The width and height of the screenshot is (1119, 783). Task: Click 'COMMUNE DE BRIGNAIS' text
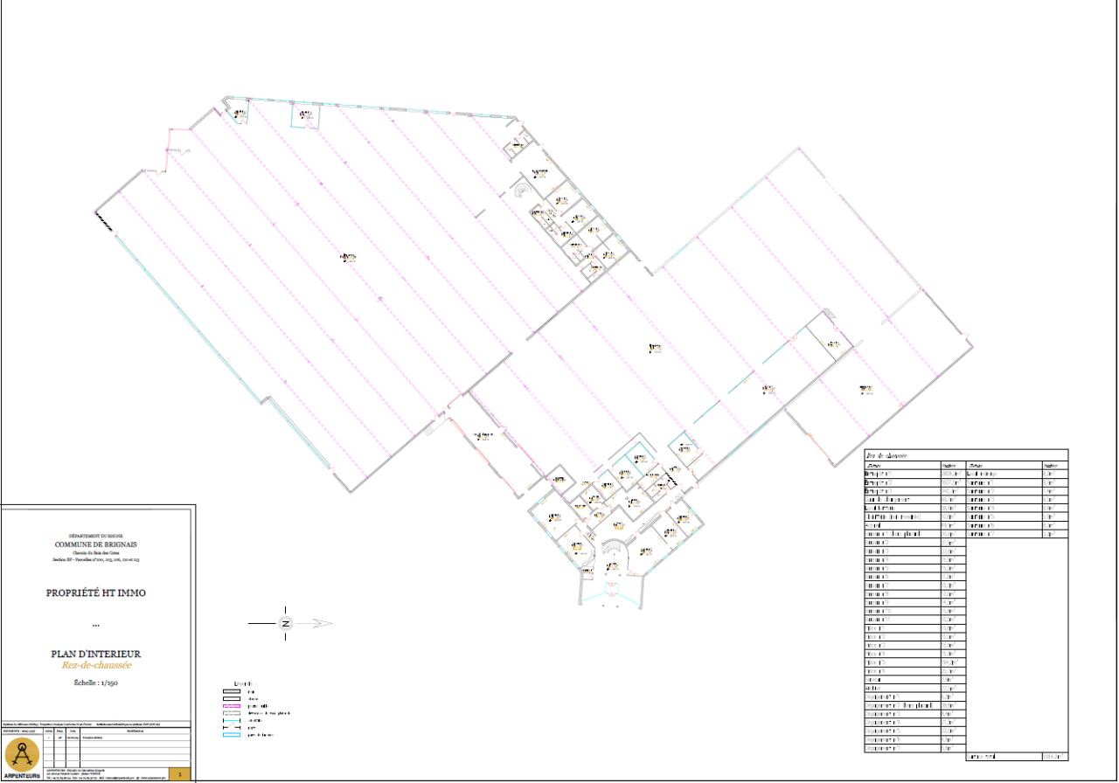point(96,544)
